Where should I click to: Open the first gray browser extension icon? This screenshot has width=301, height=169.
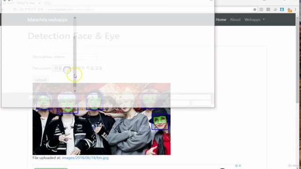[261, 9]
